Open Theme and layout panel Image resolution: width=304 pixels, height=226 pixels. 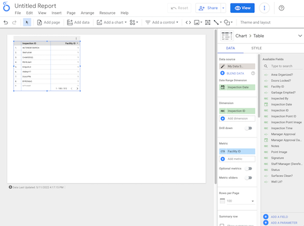tap(255, 22)
